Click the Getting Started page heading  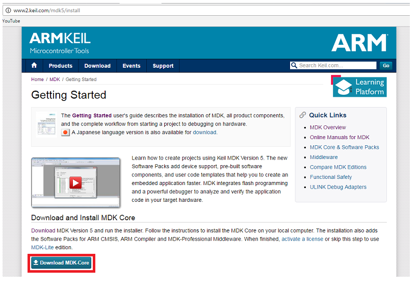tap(69, 95)
